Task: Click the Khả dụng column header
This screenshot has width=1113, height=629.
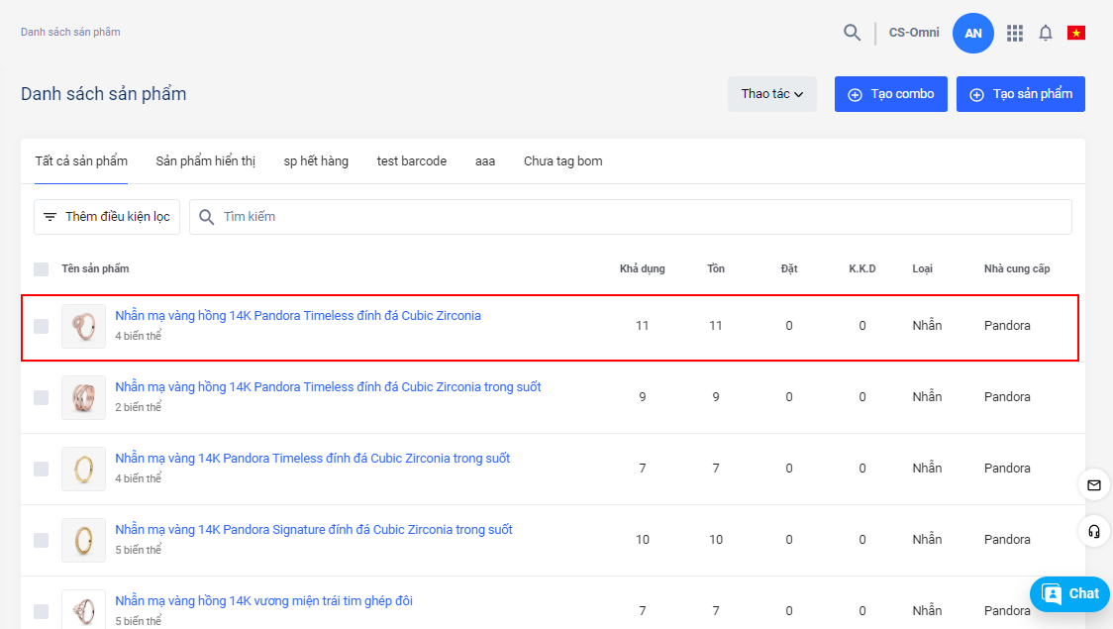Action: point(643,268)
